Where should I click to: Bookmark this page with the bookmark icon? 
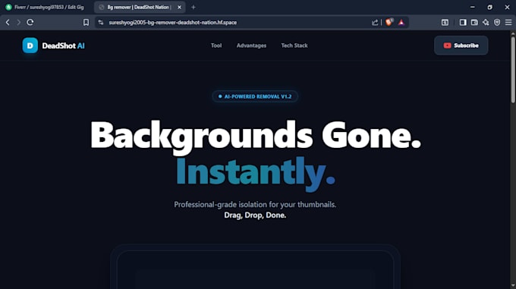tap(86, 22)
